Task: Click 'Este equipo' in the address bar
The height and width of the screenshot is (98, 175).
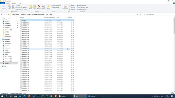Action: pos(16,14)
